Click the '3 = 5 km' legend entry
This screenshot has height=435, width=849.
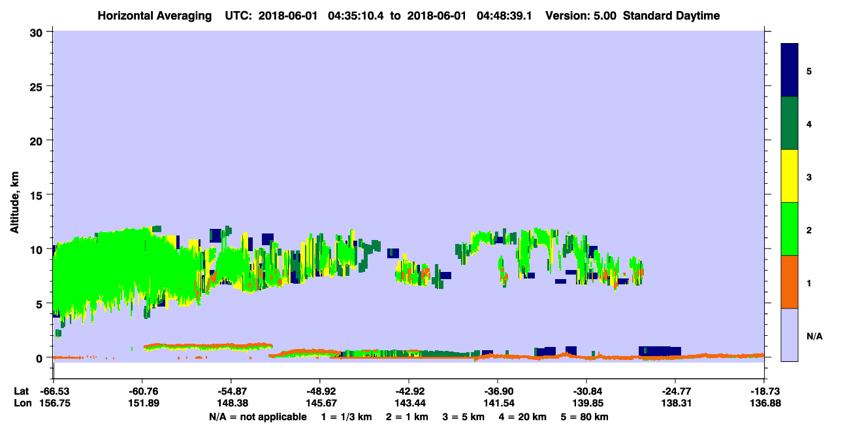(465, 417)
